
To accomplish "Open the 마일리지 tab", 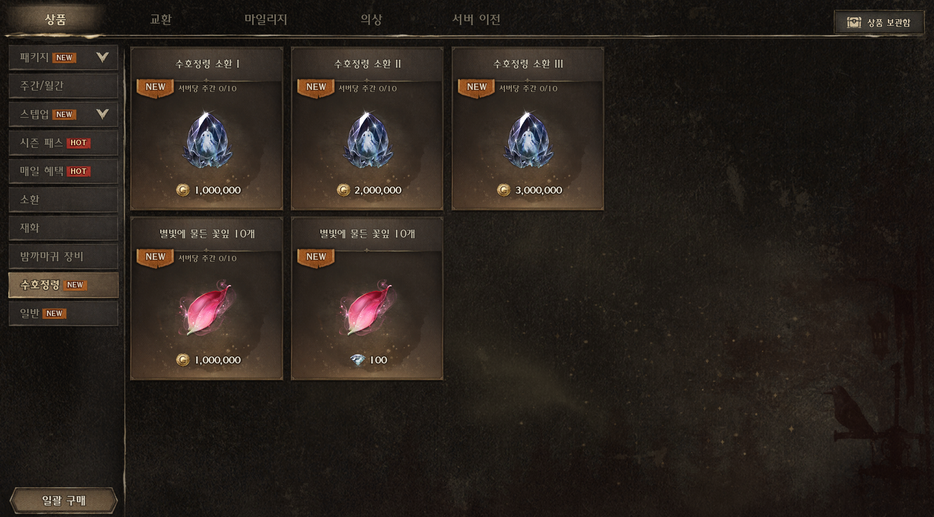I will pos(266,19).
